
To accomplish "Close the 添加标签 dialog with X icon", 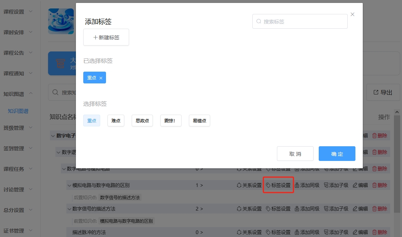I will (352, 14).
